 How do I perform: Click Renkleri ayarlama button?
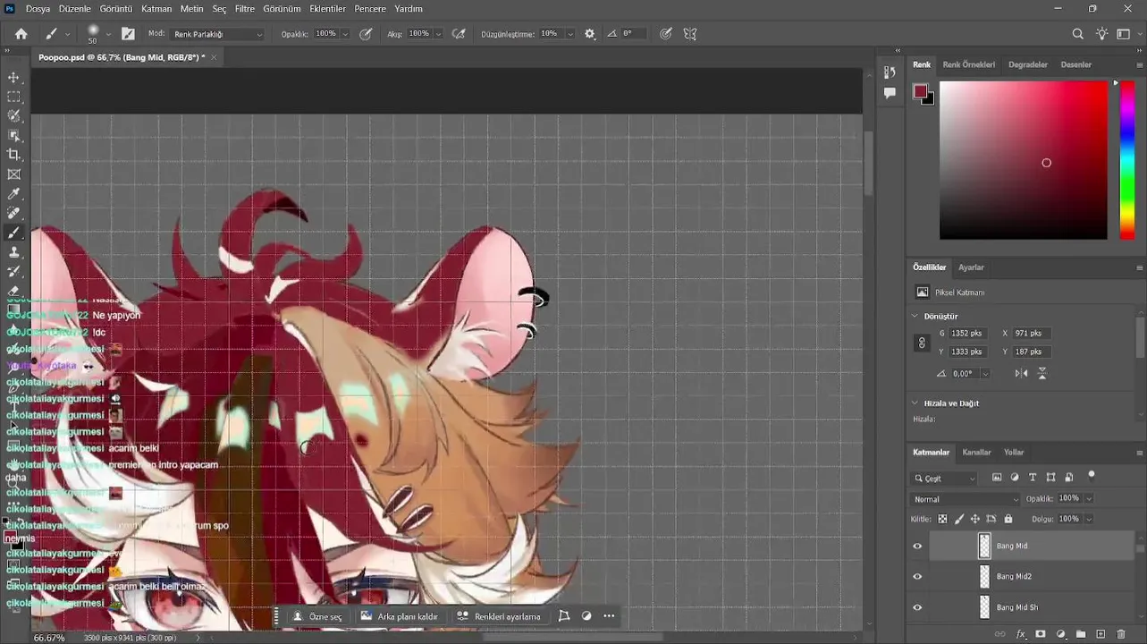click(499, 616)
